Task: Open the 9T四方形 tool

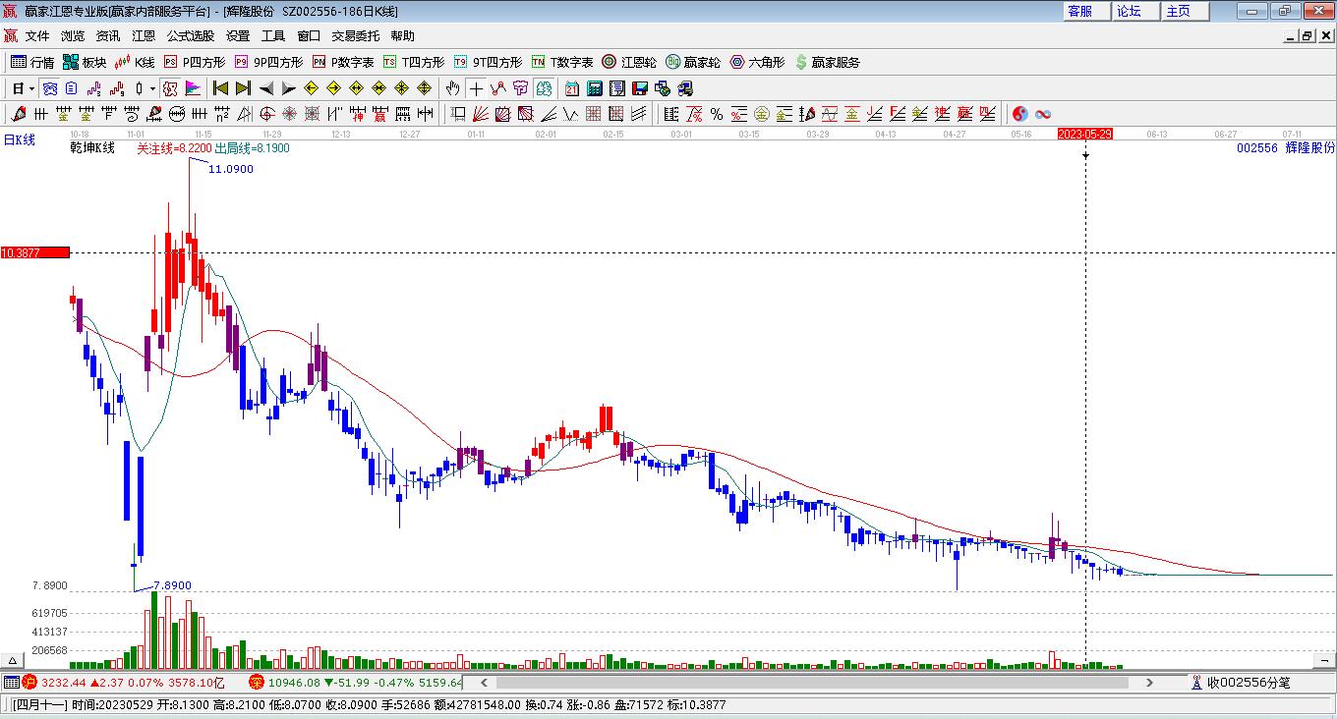Action: point(489,62)
